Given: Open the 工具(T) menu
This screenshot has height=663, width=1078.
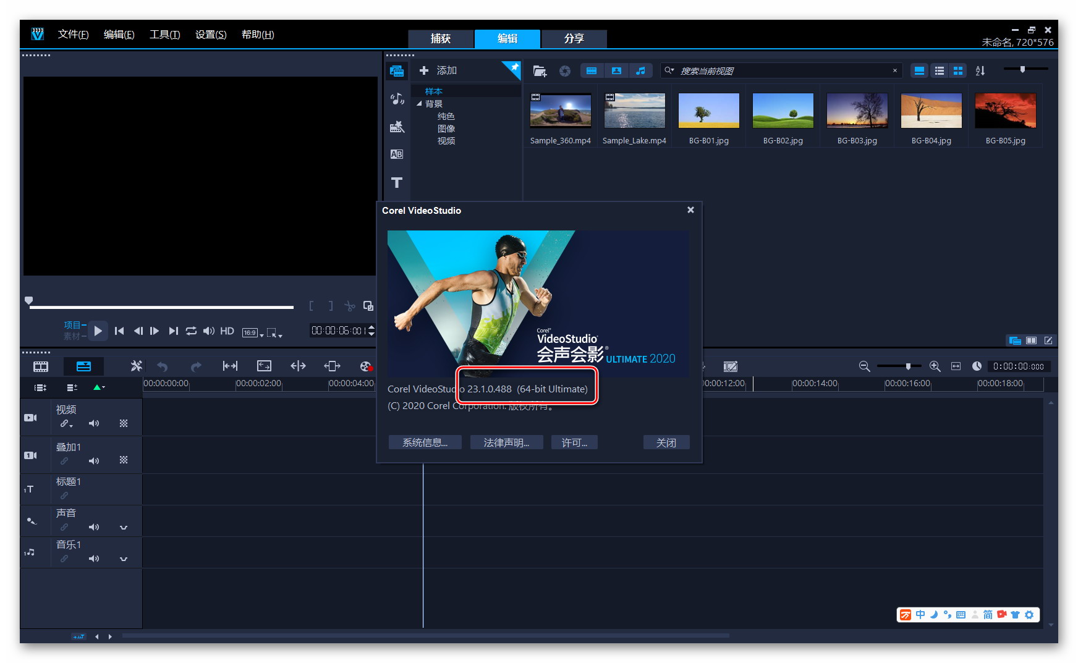Looking at the screenshot, I should click(164, 35).
